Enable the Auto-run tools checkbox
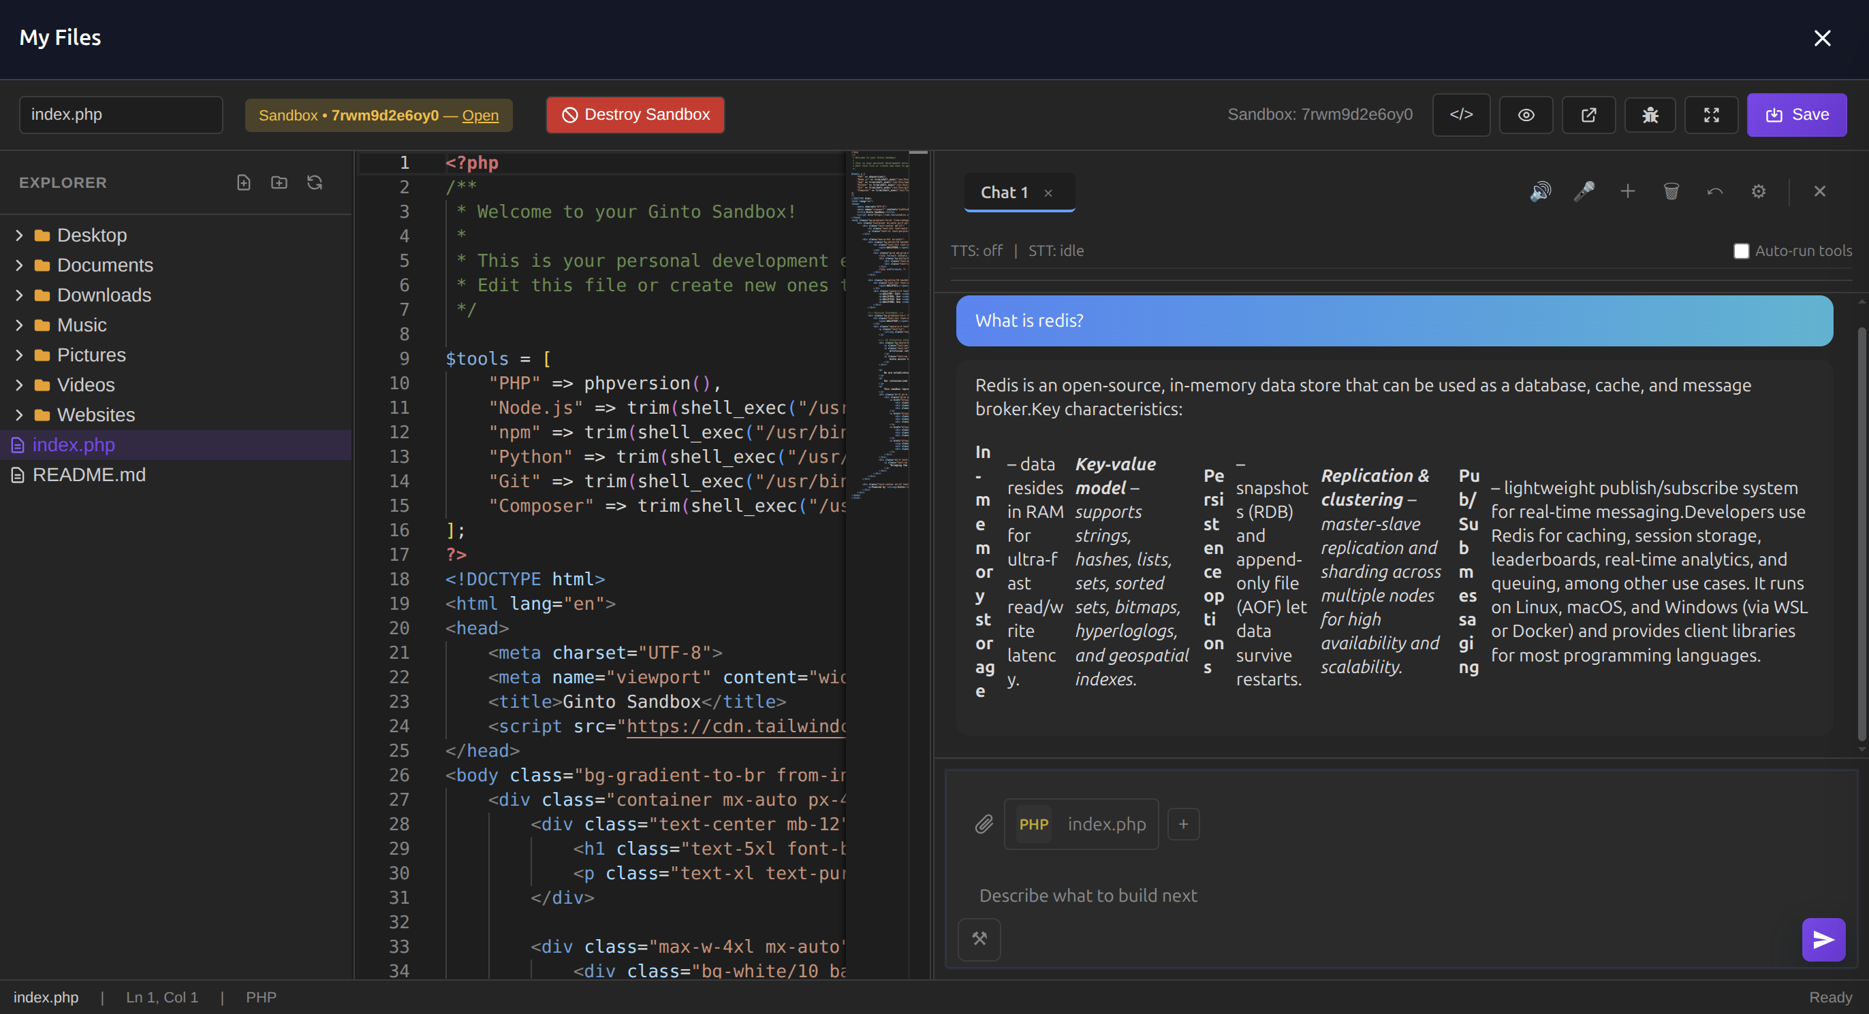 tap(1740, 251)
